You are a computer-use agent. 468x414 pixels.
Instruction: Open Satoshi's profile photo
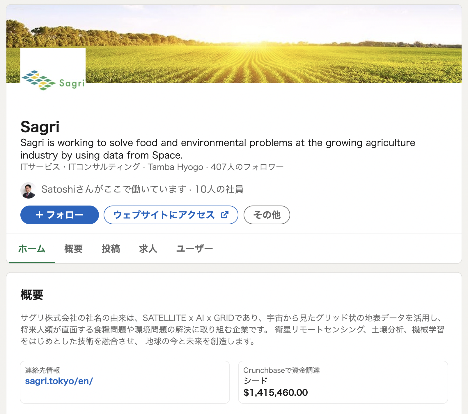pos(28,190)
